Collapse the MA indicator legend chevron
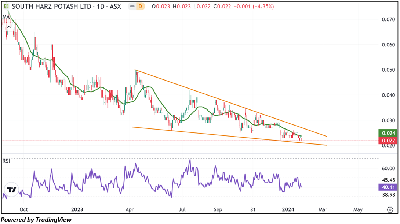 9,27
